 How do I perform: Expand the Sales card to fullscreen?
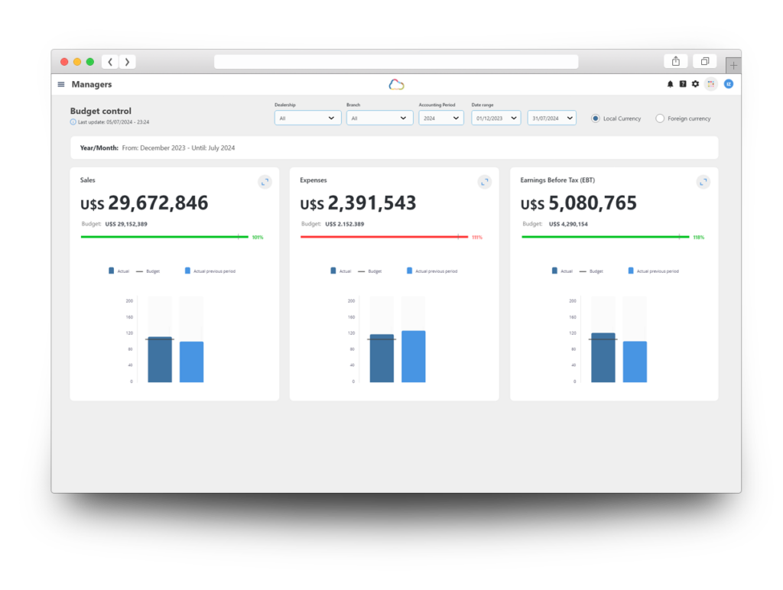pos(265,182)
